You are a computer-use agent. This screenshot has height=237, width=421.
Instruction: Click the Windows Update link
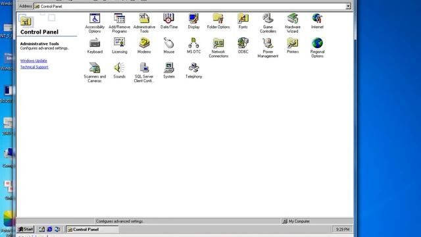tap(34, 61)
